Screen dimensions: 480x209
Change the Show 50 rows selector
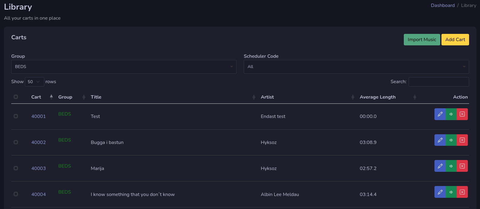click(34, 82)
